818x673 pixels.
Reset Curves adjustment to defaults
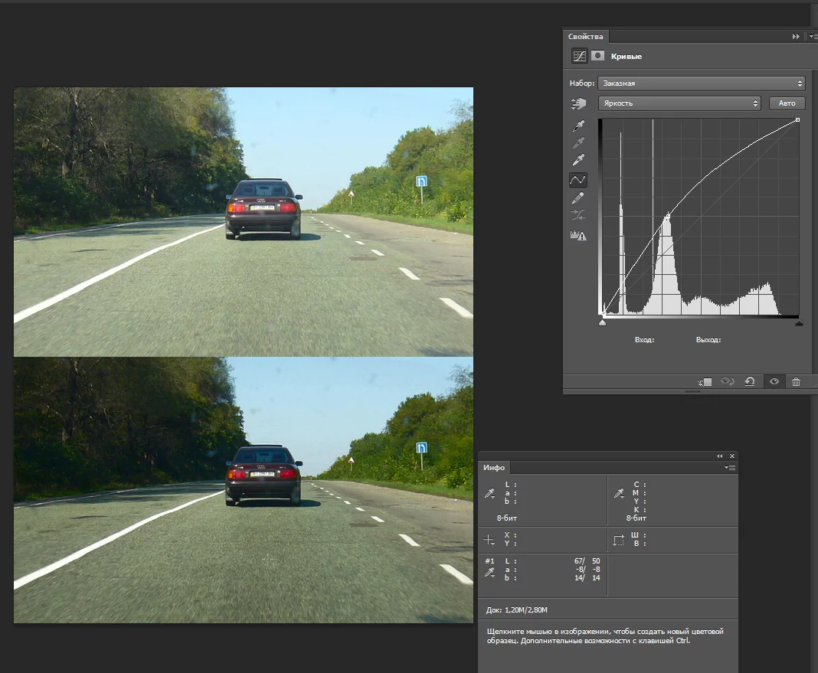tap(750, 381)
